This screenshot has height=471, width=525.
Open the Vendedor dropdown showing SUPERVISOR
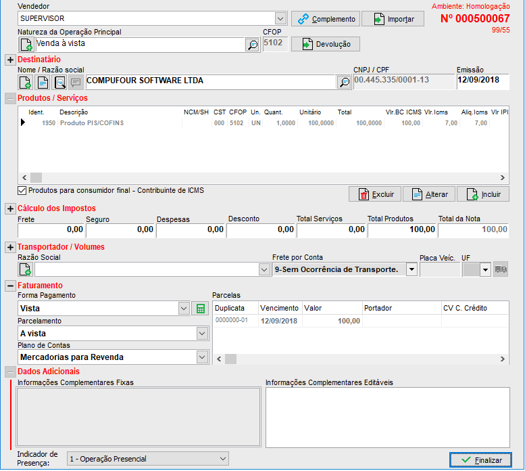click(x=281, y=18)
